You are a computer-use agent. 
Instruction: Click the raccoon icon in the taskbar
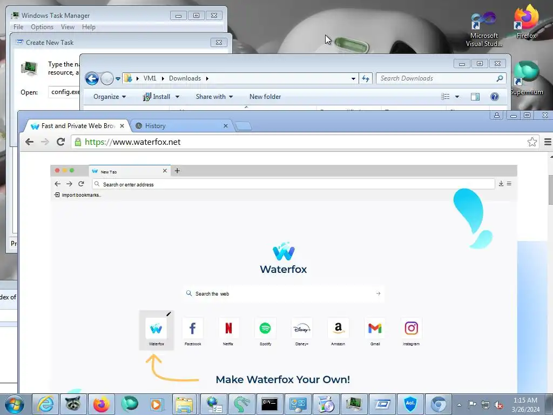coord(73,404)
